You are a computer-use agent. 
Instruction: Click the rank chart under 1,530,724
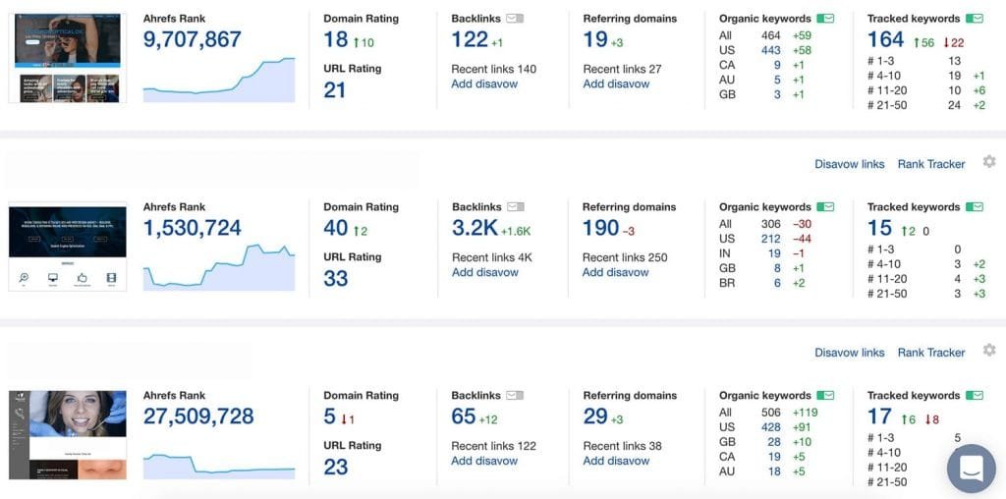[x=219, y=267]
